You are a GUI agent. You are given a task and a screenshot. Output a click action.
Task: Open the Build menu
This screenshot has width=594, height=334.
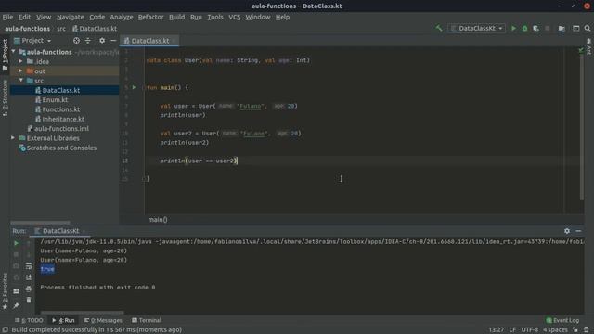176,17
